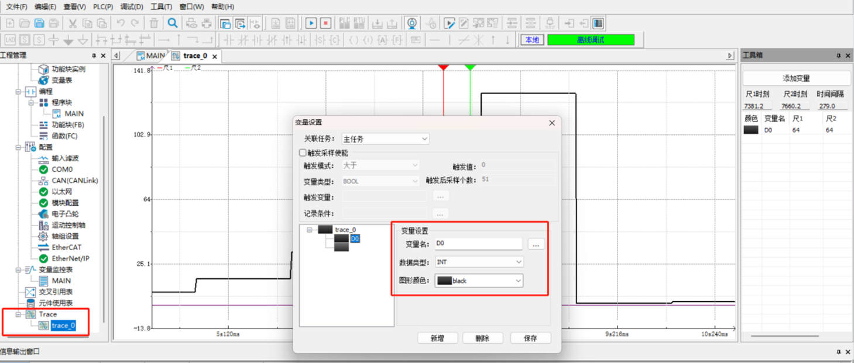Click the 保存 button
This screenshot has height=363, width=854.
pos(531,338)
